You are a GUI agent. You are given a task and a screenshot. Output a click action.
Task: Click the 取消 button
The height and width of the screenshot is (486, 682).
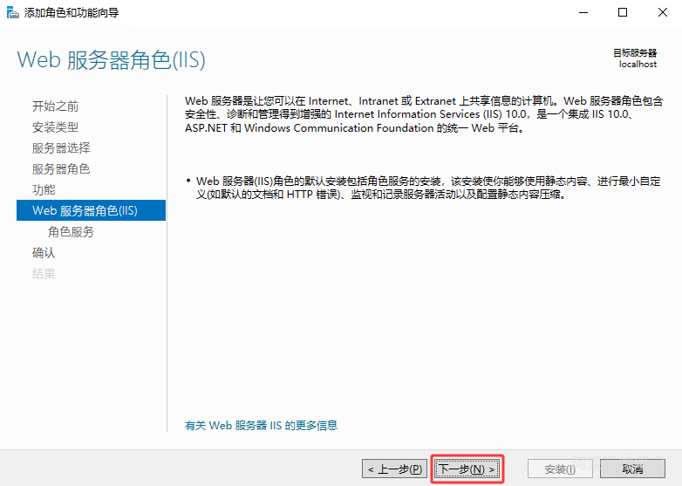pyautogui.click(x=632, y=469)
